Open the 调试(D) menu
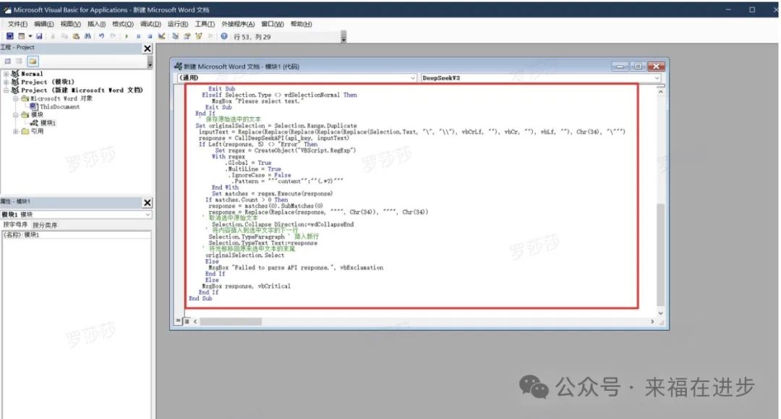The width and height of the screenshot is (781, 419). (x=150, y=24)
